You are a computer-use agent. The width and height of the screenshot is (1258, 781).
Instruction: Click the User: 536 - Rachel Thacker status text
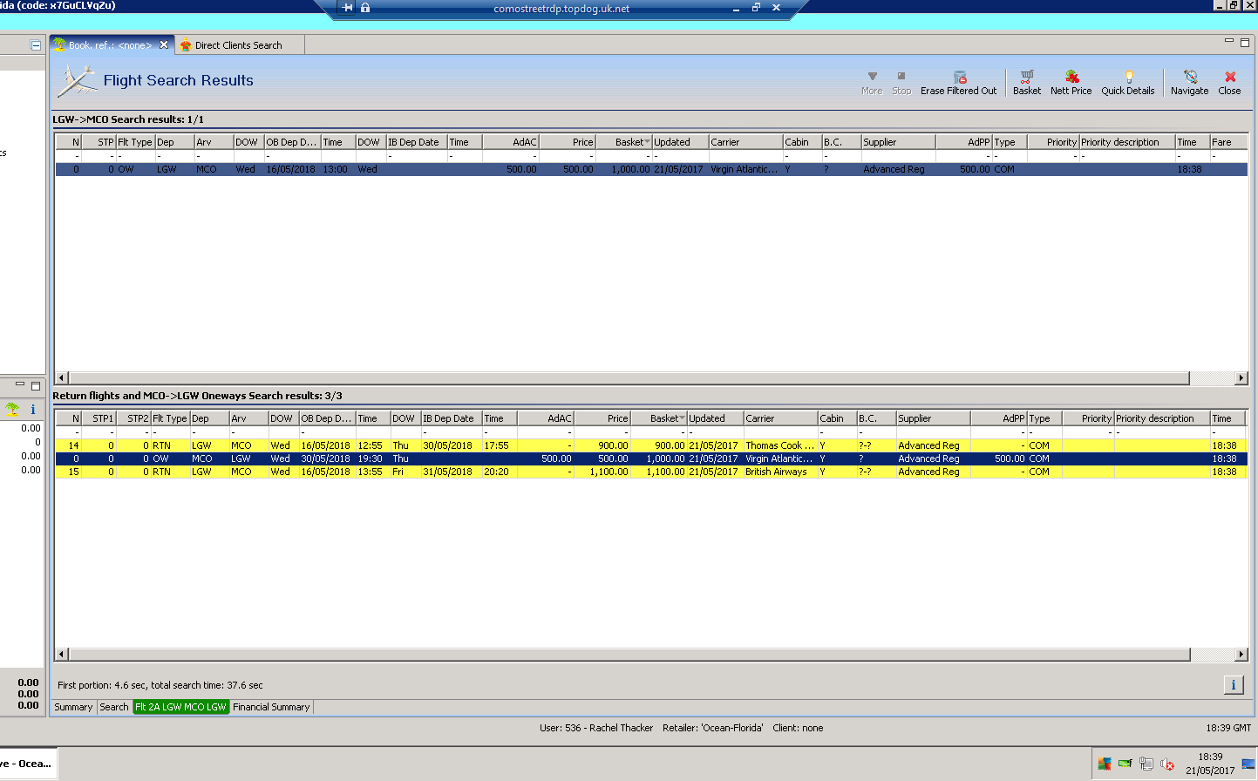[x=596, y=728]
